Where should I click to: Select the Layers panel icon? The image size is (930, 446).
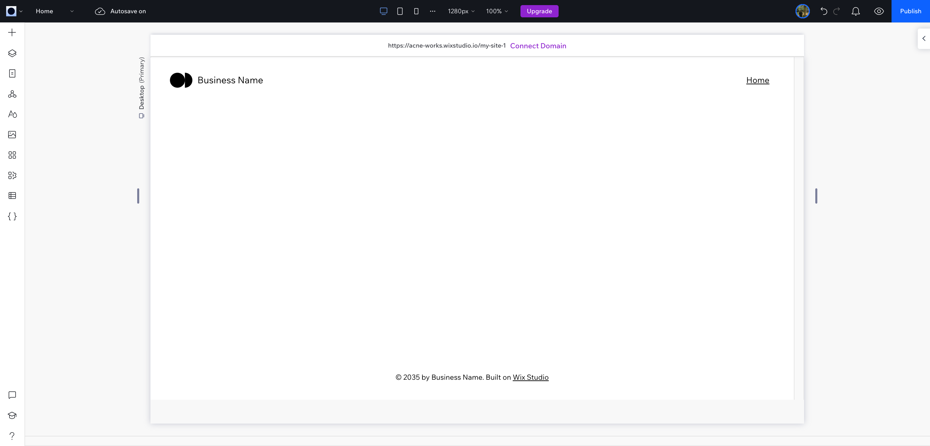click(x=13, y=53)
